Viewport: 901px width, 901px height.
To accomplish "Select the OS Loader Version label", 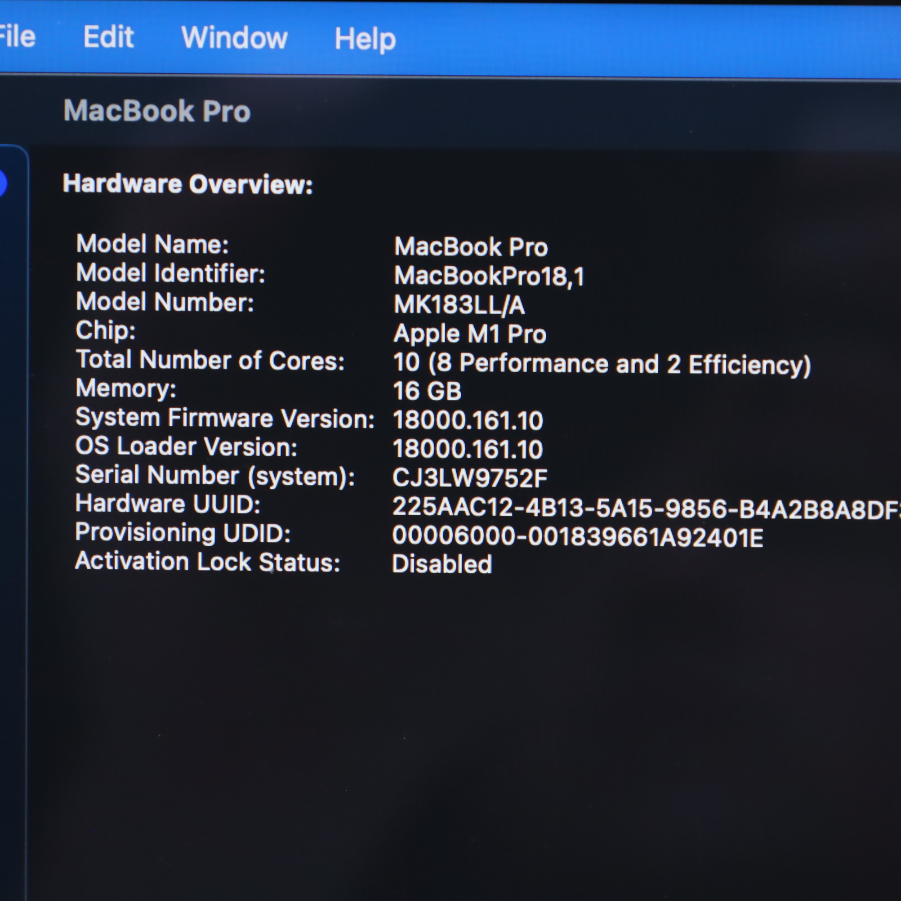I will (186, 447).
